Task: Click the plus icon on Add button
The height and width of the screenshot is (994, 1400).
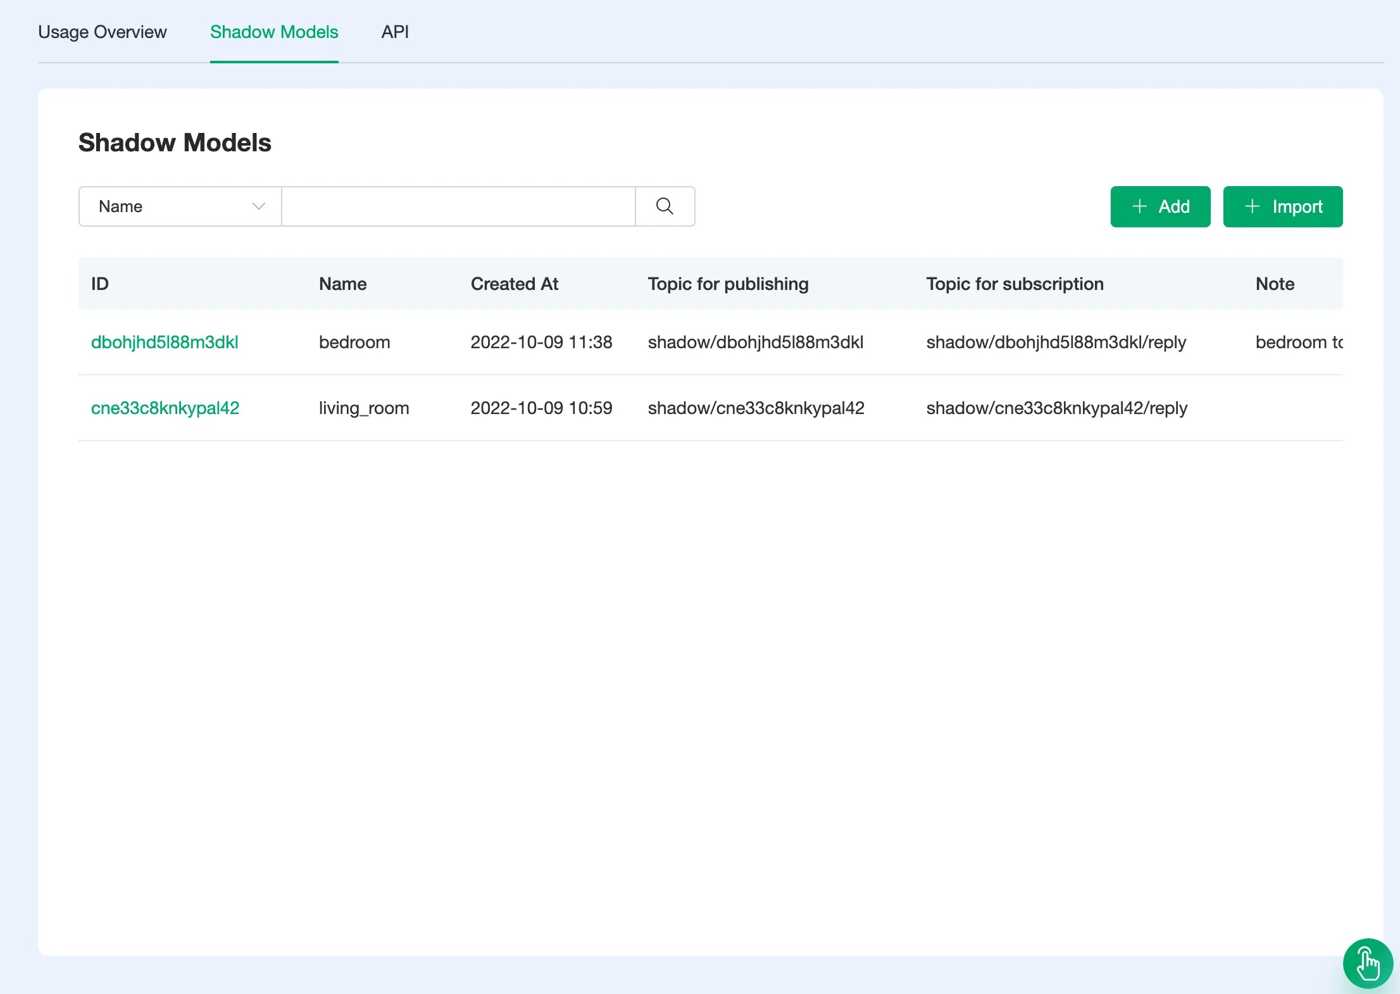Action: [1137, 206]
